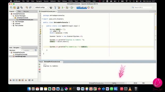Select EntradaPorConsola.java in Projects tree
165x92 pixels.
click(26, 20)
